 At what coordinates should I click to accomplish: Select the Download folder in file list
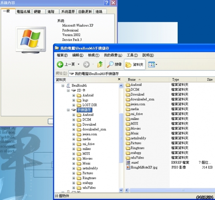[x=135, y=94]
